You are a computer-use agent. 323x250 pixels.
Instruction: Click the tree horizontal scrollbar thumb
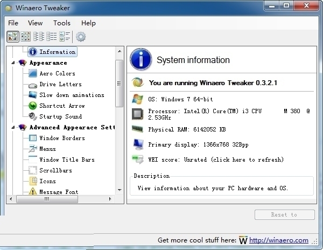click(47, 199)
